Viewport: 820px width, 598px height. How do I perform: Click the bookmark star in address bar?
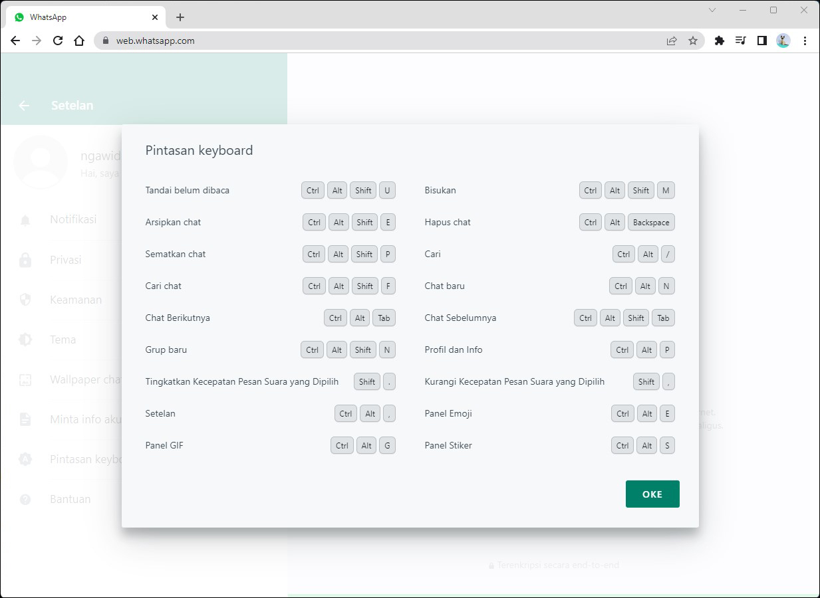[693, 41]
